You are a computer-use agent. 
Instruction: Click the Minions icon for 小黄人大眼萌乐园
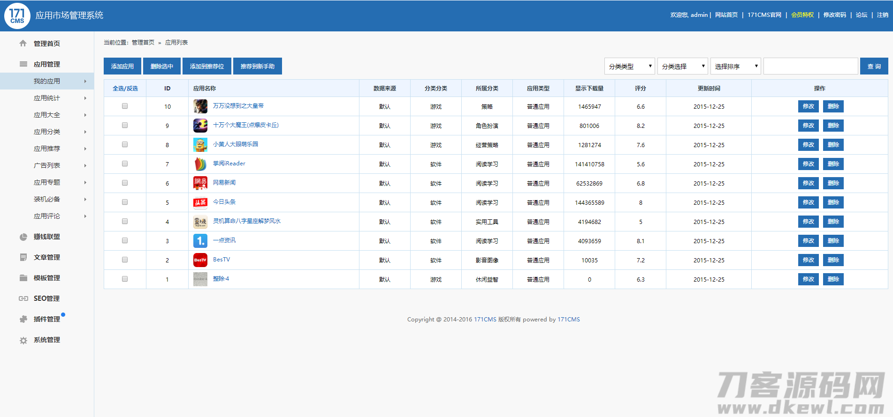(x=200, y=145)
